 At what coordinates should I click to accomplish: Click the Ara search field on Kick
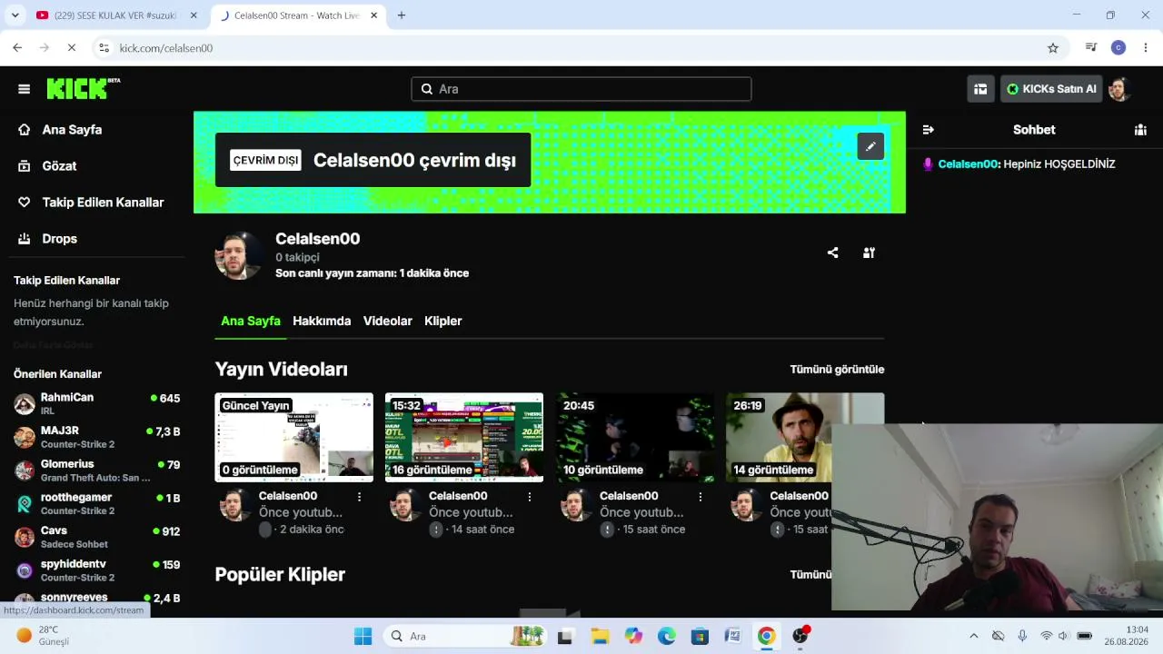pyautogui.click(x=581, y=89)
